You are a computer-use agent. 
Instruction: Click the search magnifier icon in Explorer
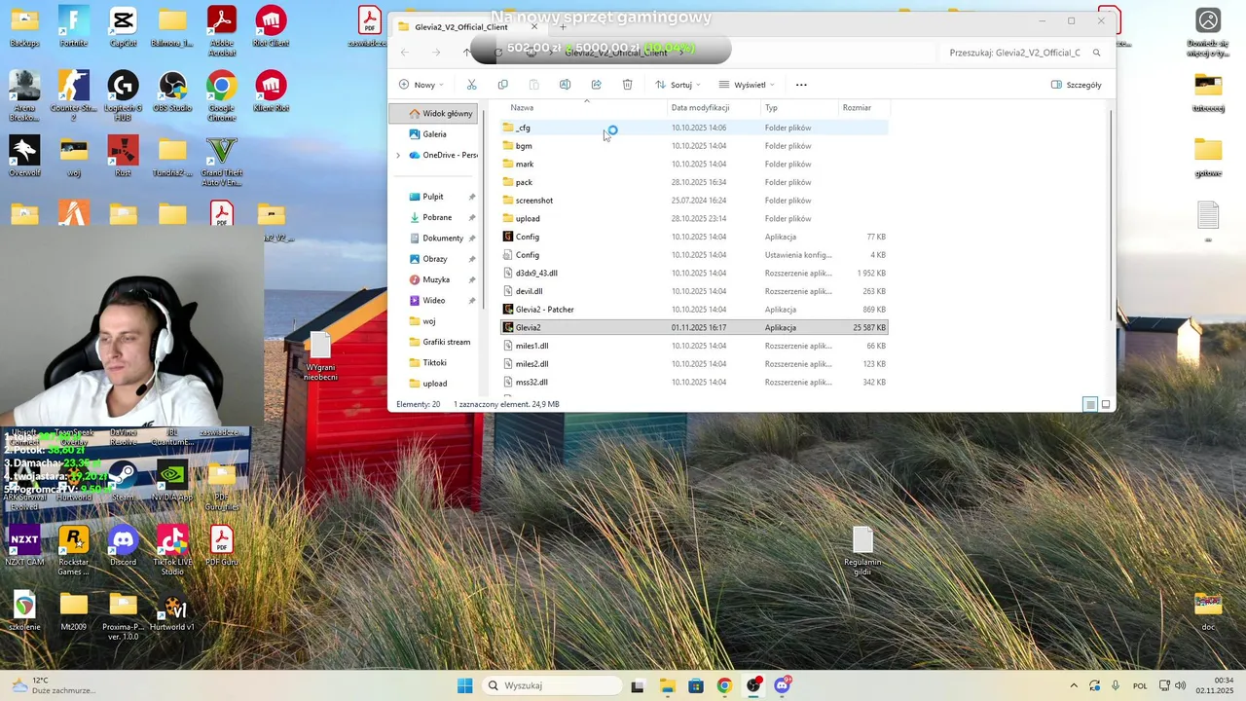point(1097,53)
